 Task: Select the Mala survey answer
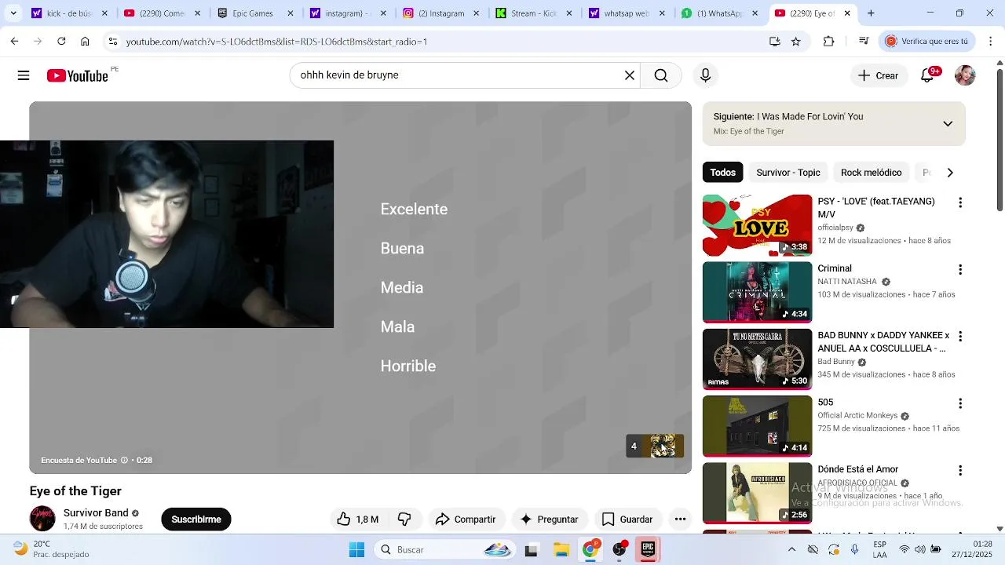click(x=397, y=326)
